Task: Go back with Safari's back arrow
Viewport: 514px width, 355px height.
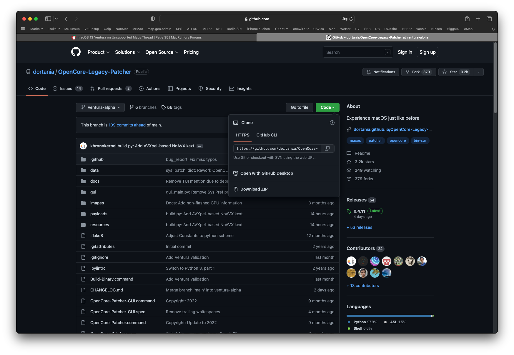Action: click(x=66, y=19)
